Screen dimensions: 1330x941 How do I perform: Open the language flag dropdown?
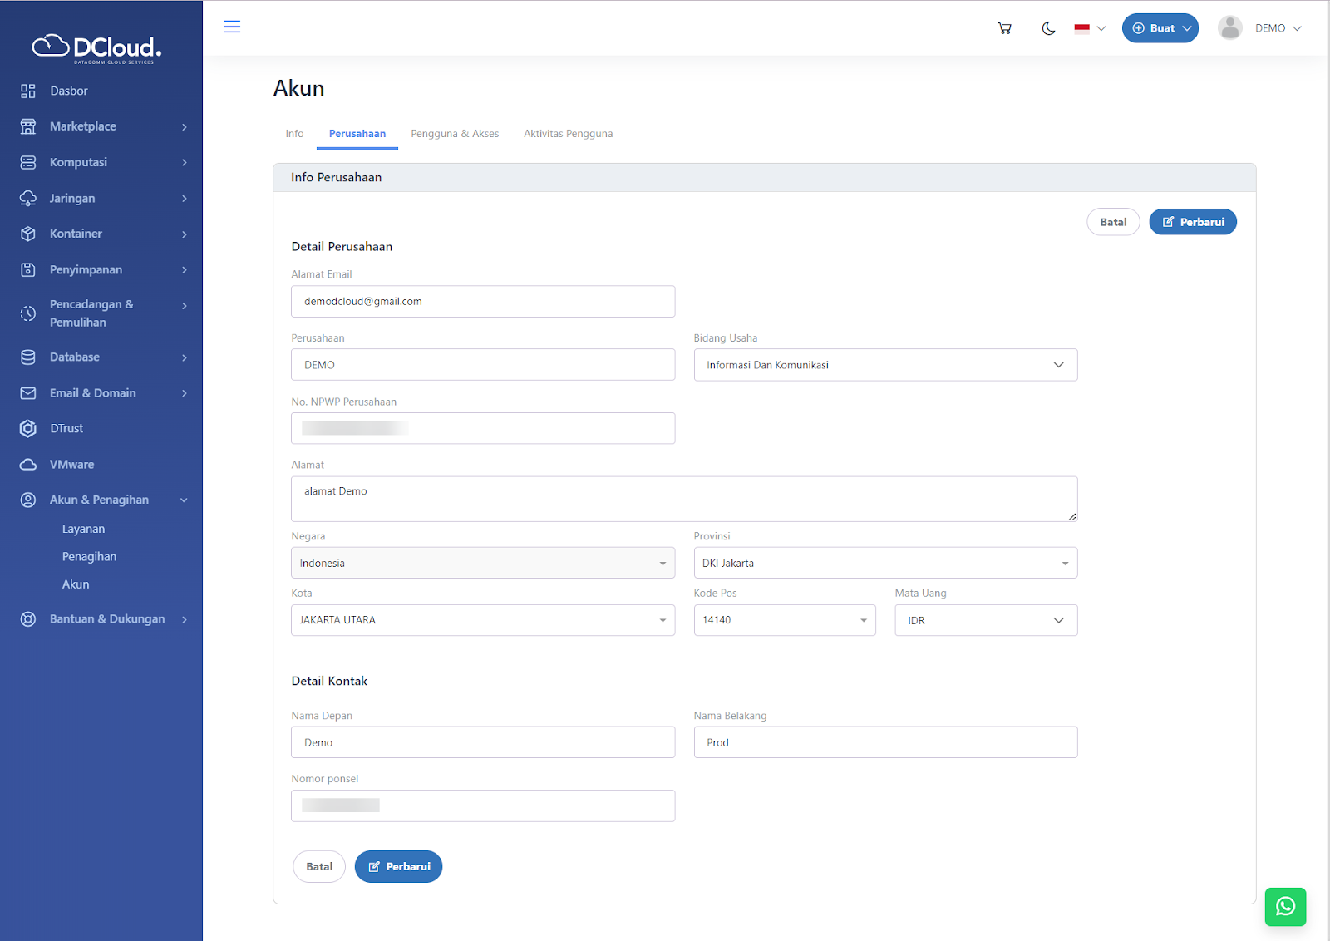(1089, 28)
